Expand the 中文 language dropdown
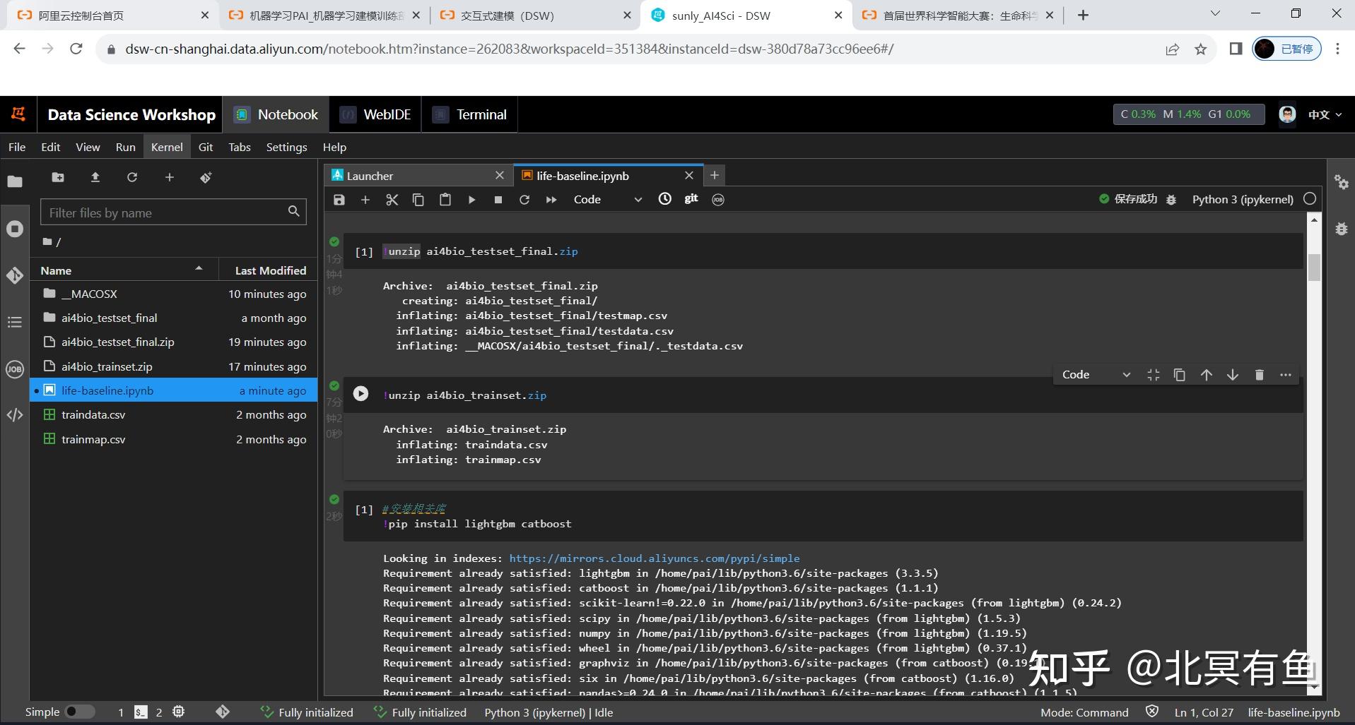This screenshot has width=1355, height=725. (1324, 114)
